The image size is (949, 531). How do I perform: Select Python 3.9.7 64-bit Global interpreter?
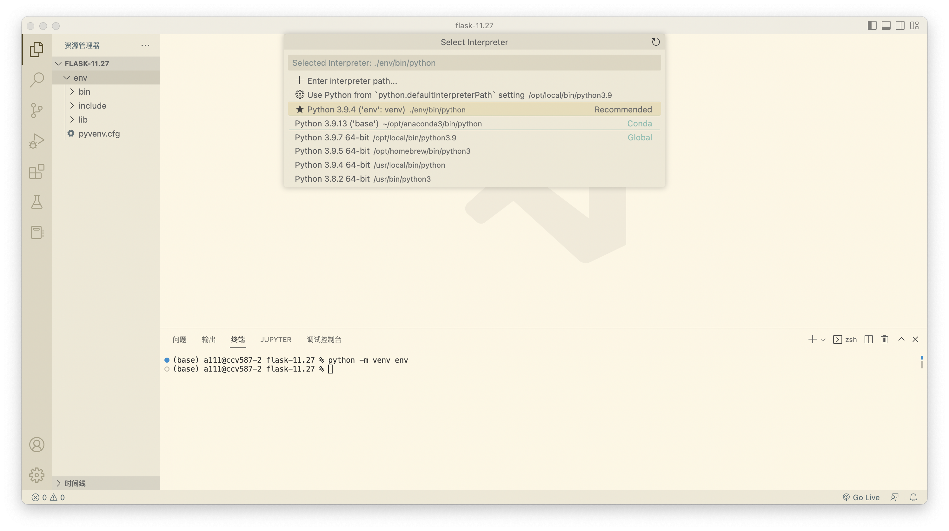click(x=474, y=138)
